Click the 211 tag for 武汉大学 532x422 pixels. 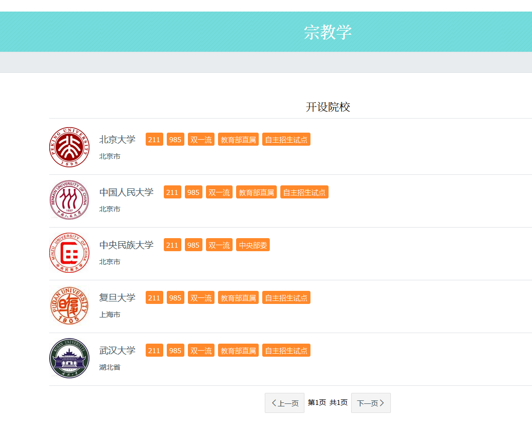(154, 351)
